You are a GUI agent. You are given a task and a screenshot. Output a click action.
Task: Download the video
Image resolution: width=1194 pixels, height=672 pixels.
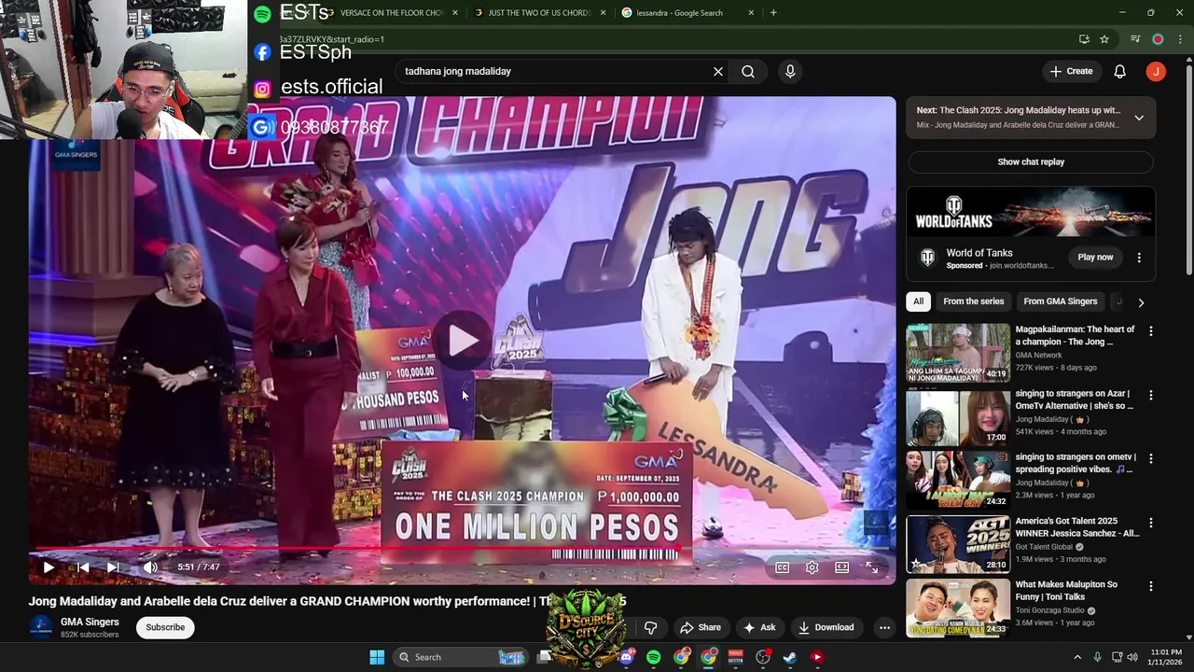tap(826, 627)
